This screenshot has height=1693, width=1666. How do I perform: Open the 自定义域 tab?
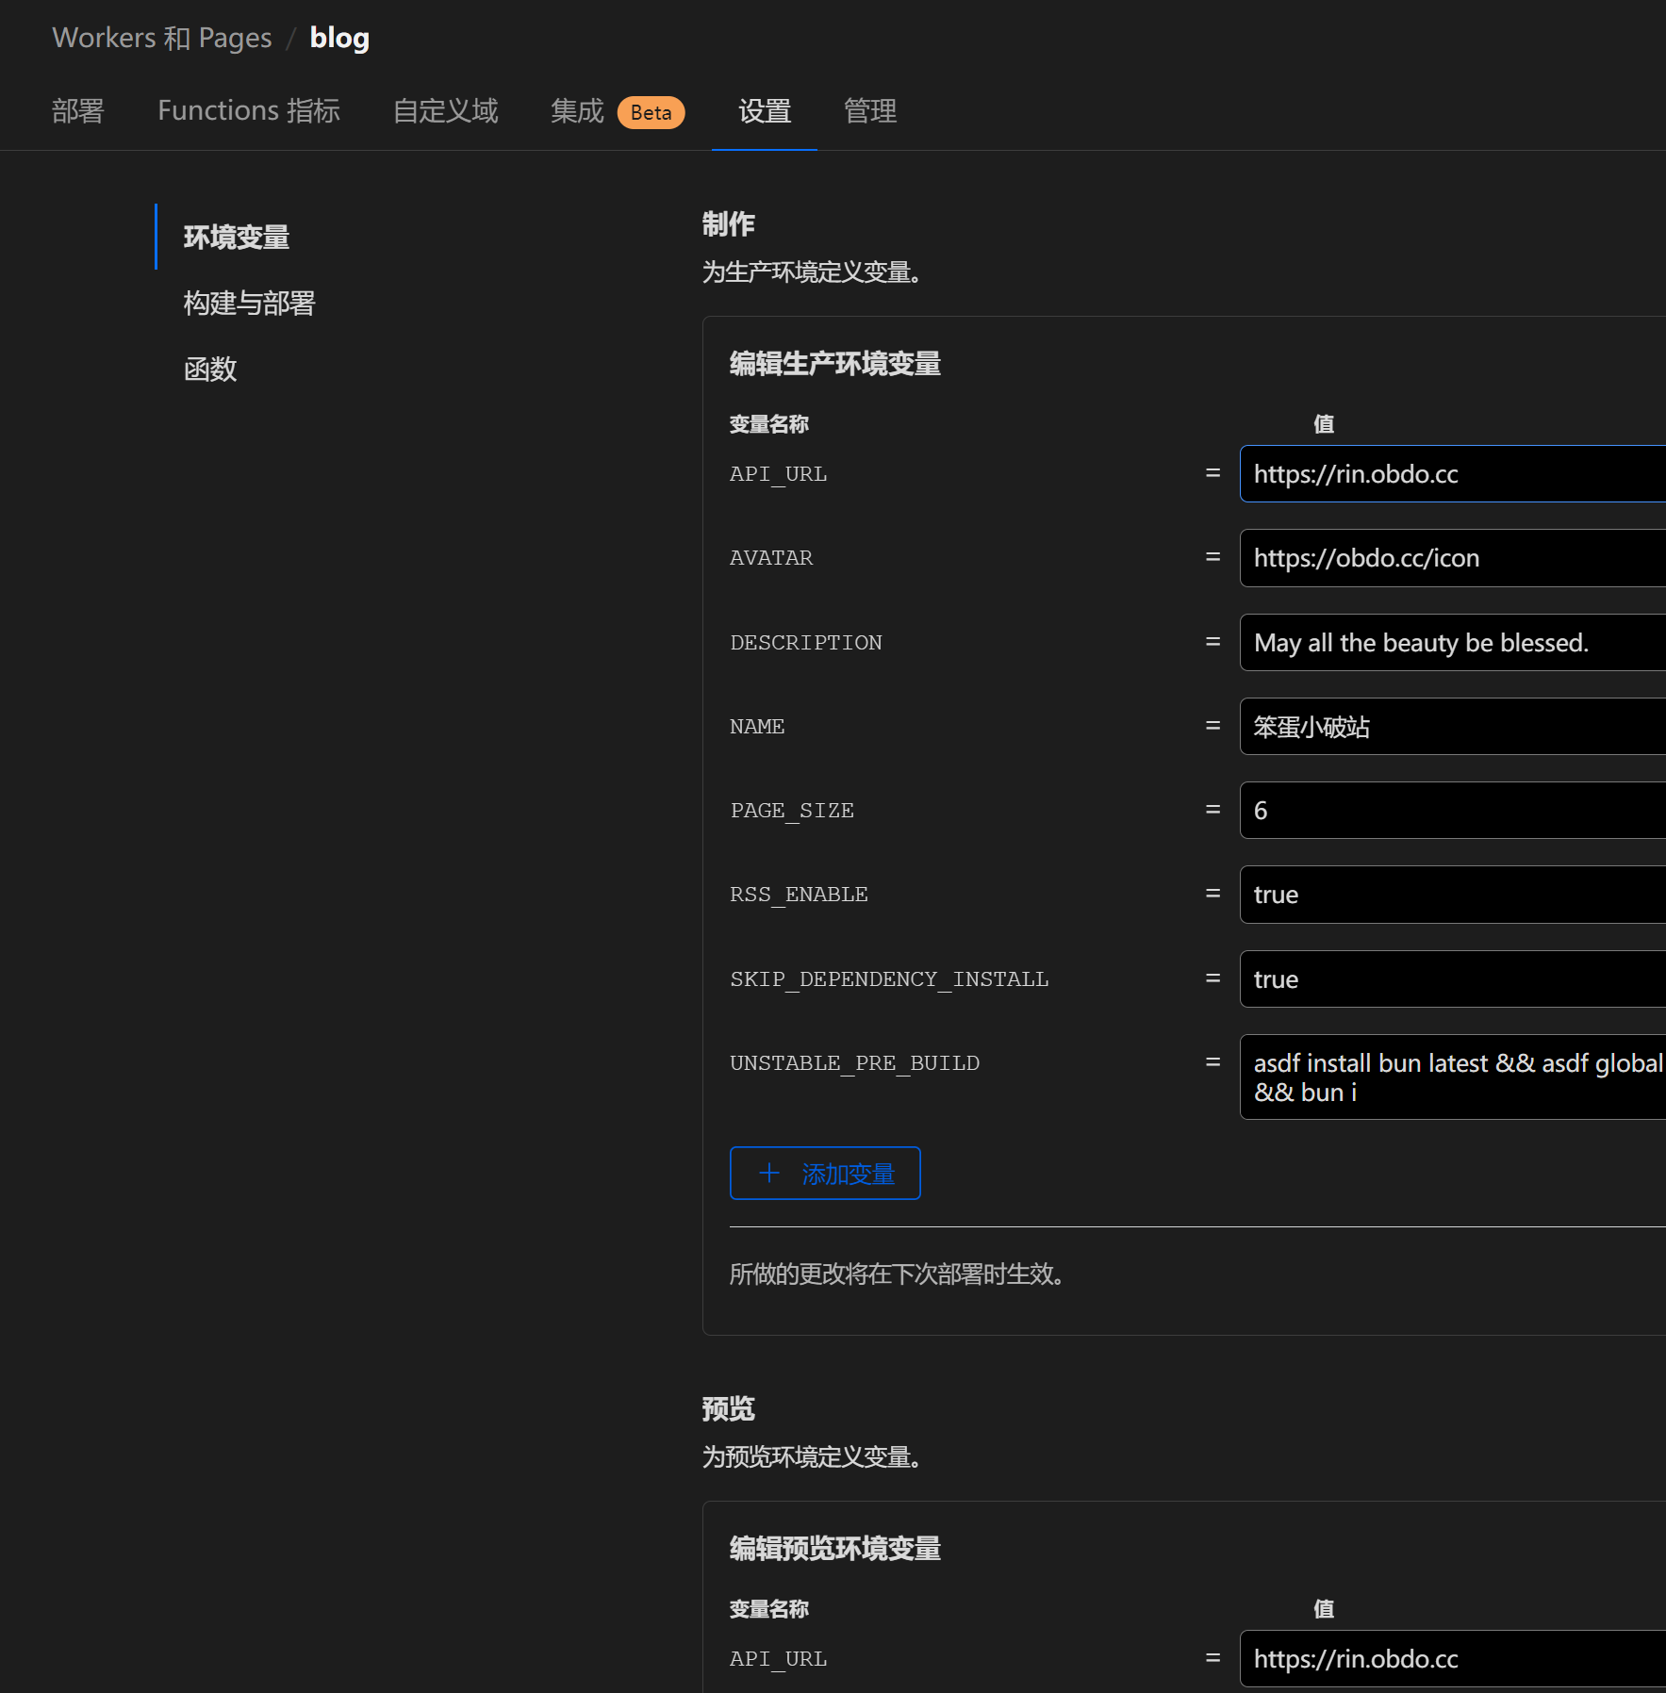click(x=445, y=111)
